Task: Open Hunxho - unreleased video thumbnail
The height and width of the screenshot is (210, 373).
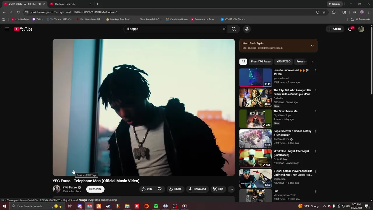Action: coord(256,78)
